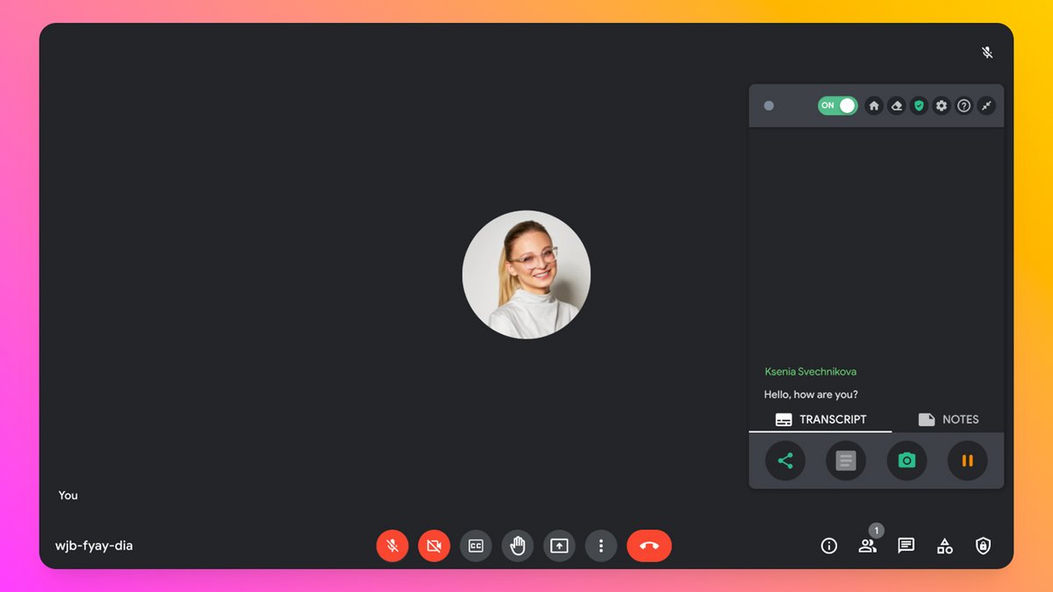Image resolution: width=1053 pixels, height=592 pixels.
Task: Collapse the transcript panel with arrows icon
Action: click(986, 105)
